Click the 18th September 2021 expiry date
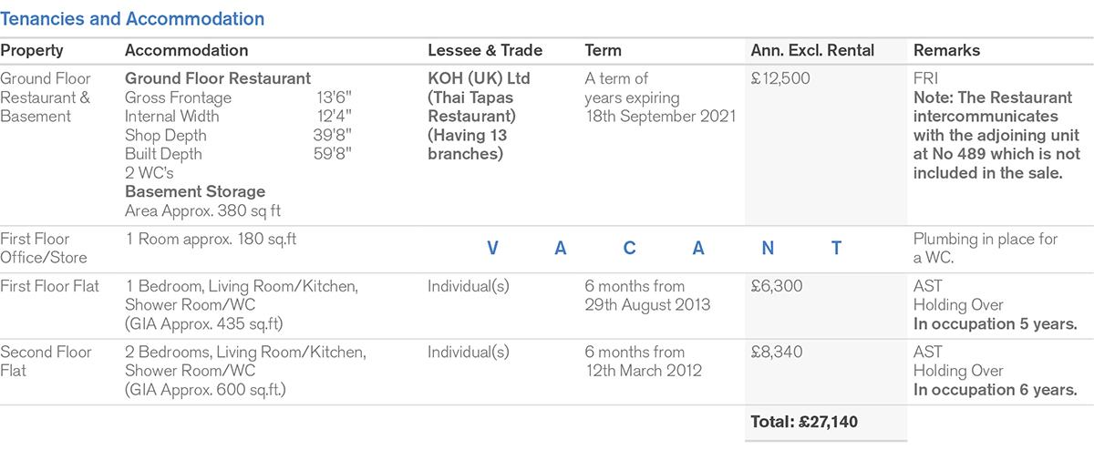This screenshot has width=1094, height=450. click(x=660, y=117)
